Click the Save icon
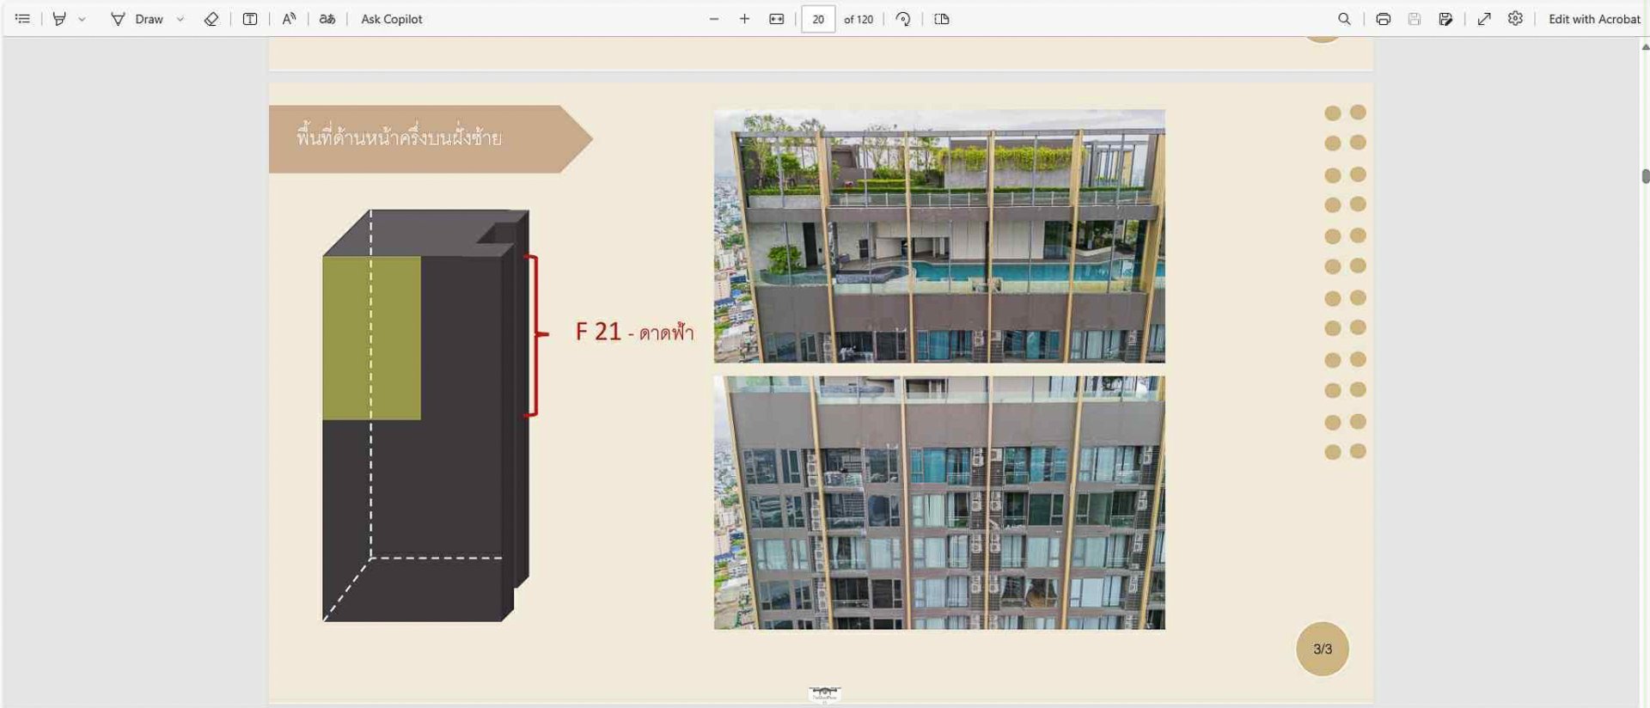The height and width of the screenshot is (708, 1650). pos(1415,19)
